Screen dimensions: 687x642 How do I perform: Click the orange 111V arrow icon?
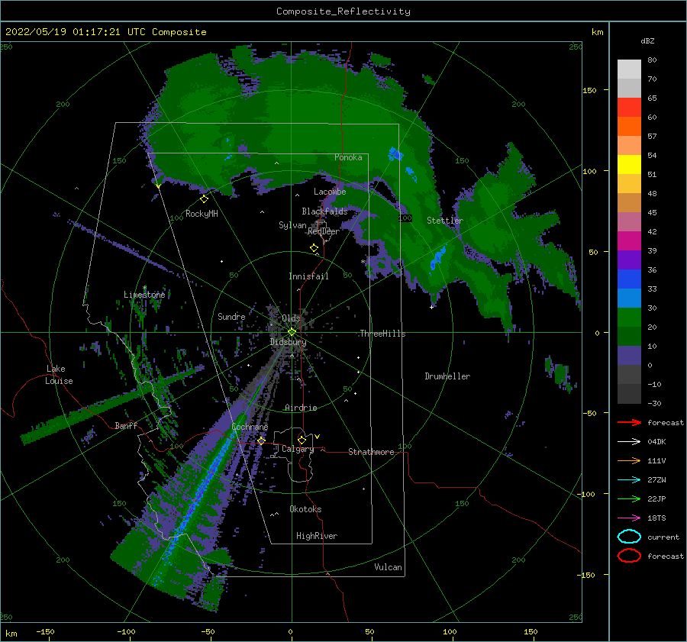pyautogui.click(x=629, y=460)
